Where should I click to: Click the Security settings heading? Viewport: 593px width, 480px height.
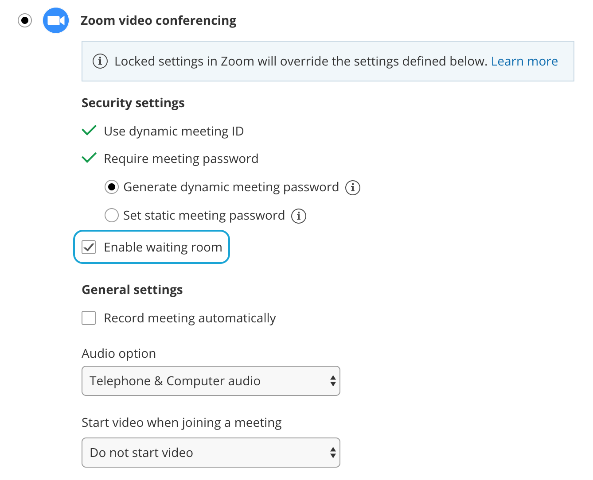point(133,103)
